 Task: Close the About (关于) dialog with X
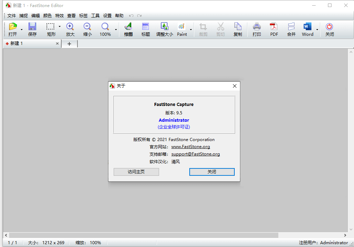(235, 86)
